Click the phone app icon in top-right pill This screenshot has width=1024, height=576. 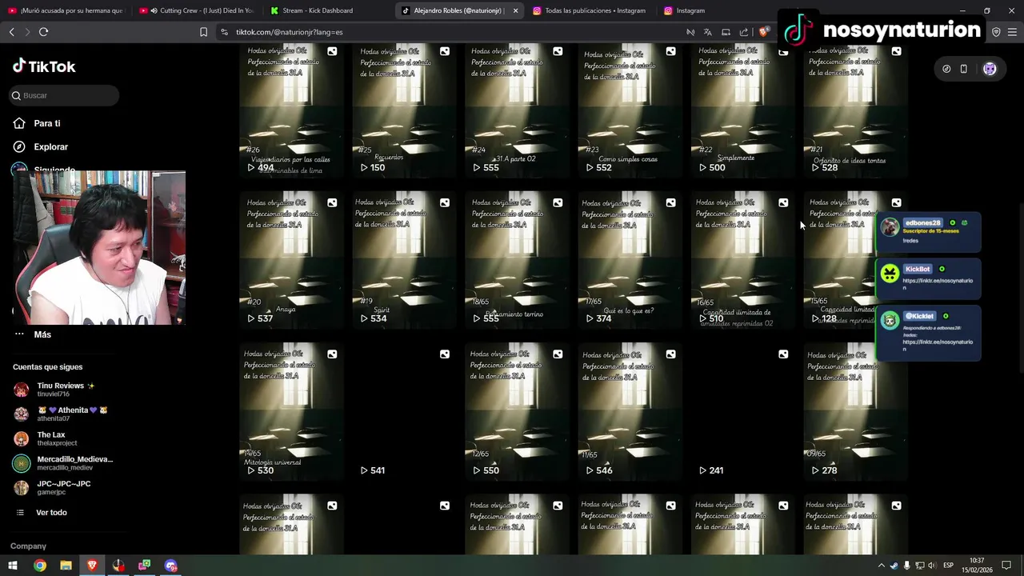tap(964, 69)
